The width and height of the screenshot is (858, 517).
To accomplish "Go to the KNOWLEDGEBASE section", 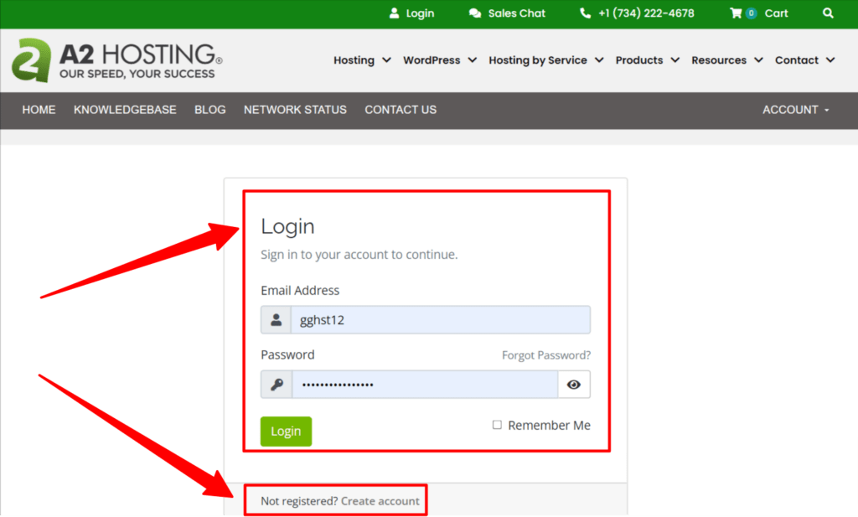I will (x=125, y=110).
